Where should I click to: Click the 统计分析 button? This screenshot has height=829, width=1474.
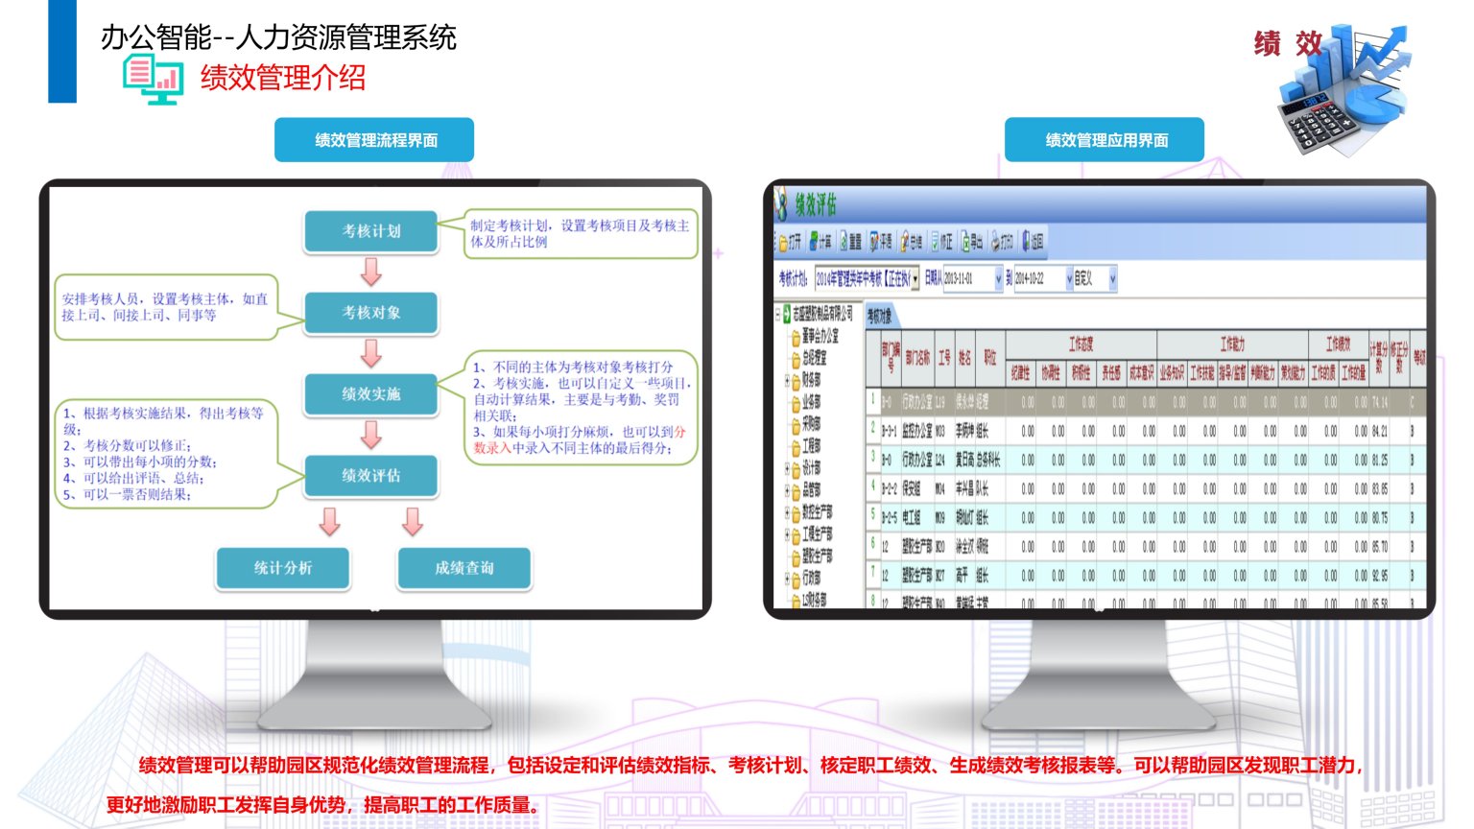[282, 568]
